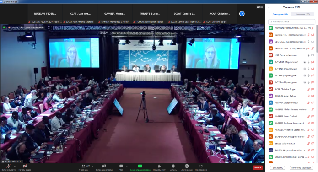This screenshot has height=172, width=318.
Task: Collapse participants panel with header chevron
Action: point(269,7)
